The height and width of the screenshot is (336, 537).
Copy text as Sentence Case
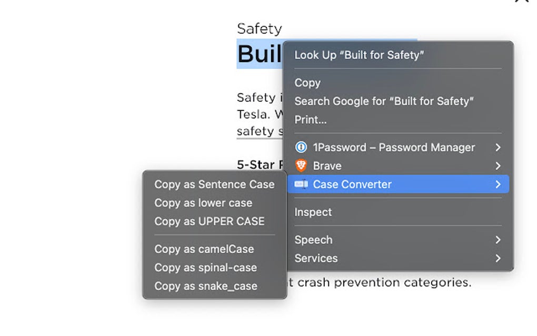pos(215,184)
